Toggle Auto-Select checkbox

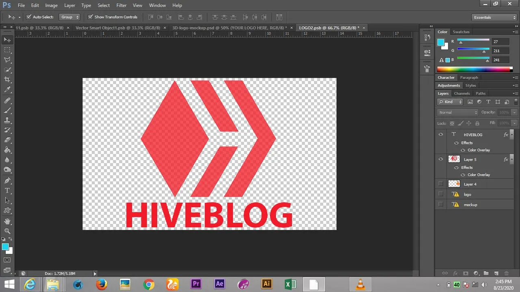click(x=29, y=17)
